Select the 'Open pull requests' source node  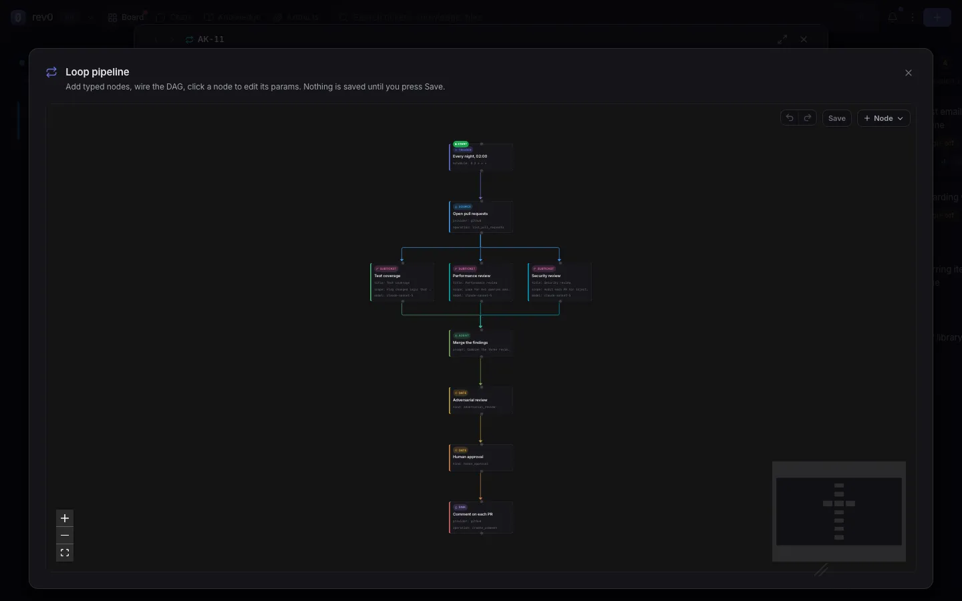click(x=481, y=217)
